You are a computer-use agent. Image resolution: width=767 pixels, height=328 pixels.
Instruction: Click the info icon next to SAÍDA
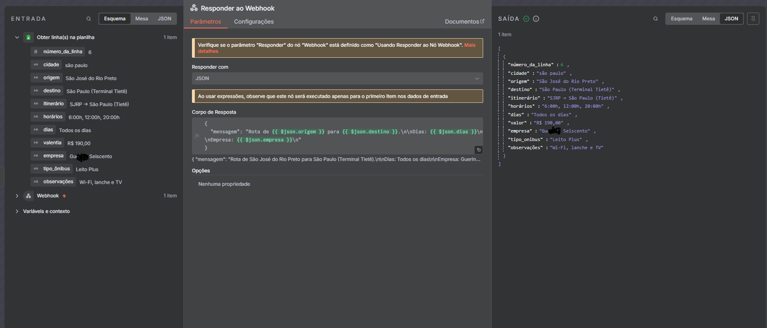pyautogui.click(x=536, y=19)
